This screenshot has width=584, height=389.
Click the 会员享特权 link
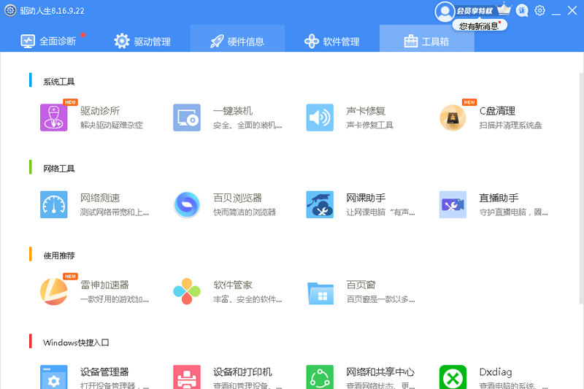pos(474,11)
